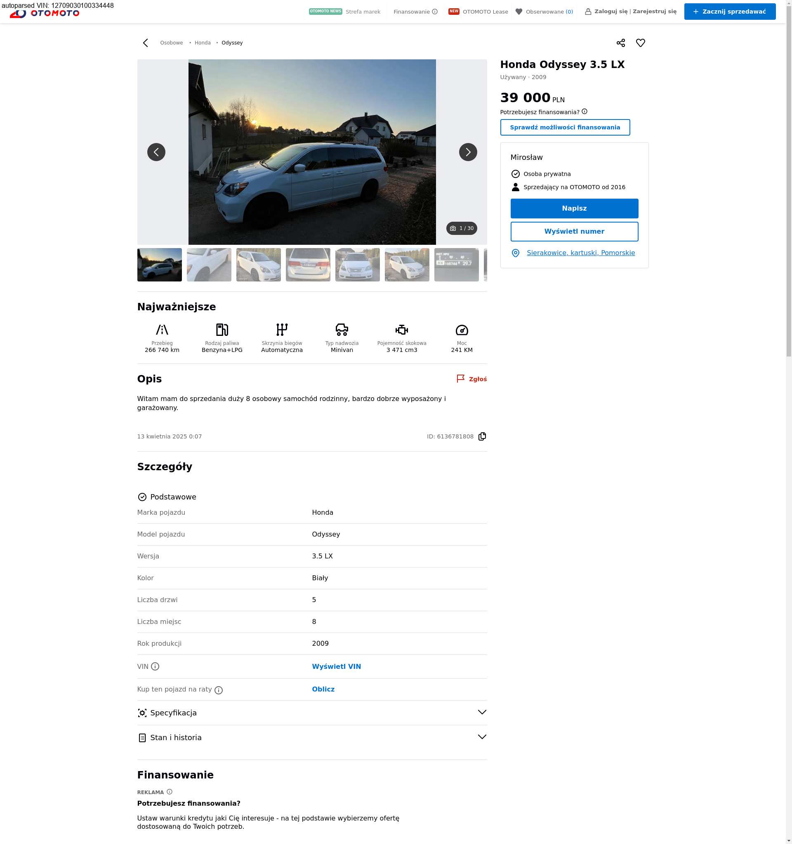Open OTOMOTO Lease menu item

pyautogui.click(x=485, y=12)
